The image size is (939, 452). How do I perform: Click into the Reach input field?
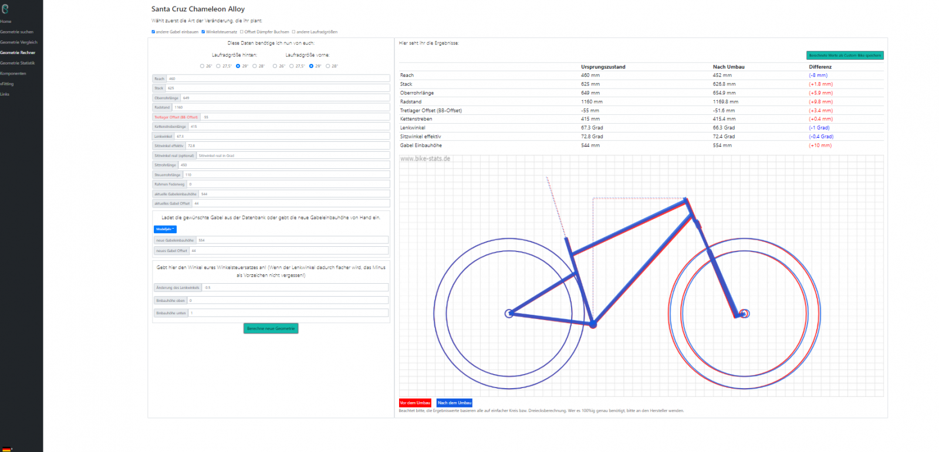pos(278,79)
